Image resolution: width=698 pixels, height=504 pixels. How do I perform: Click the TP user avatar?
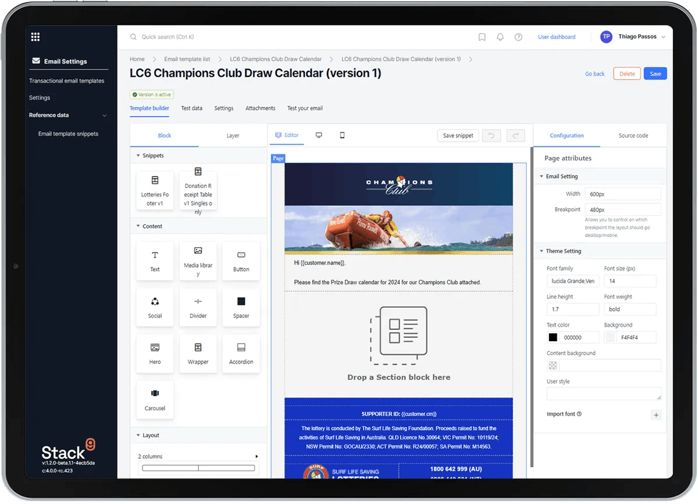point(606,37)
